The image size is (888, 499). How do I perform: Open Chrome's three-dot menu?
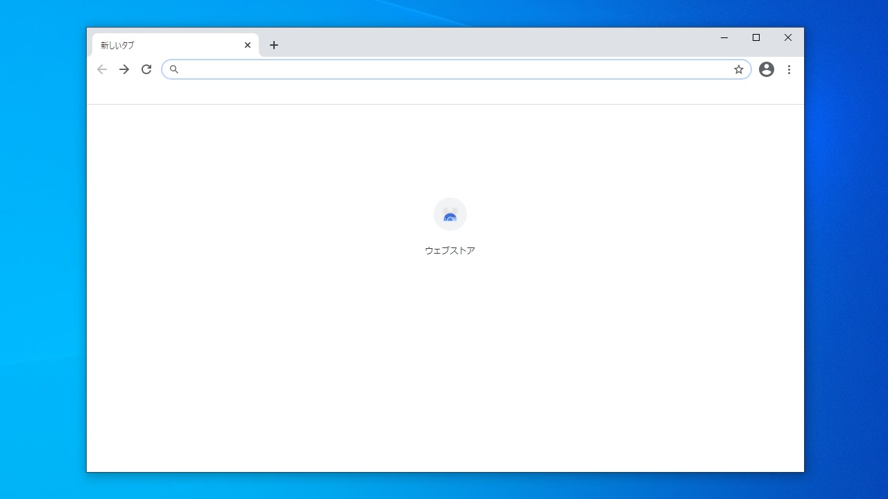point(789,69)
